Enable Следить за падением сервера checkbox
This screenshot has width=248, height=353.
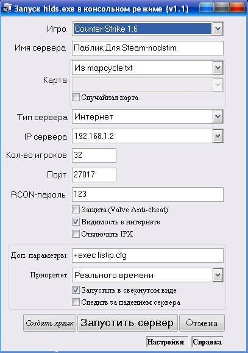point(76,302)
